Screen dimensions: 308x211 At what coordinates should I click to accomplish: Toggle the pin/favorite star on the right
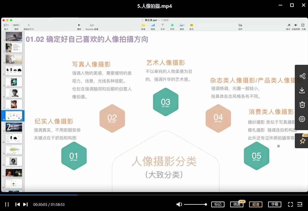click(302, 141)
